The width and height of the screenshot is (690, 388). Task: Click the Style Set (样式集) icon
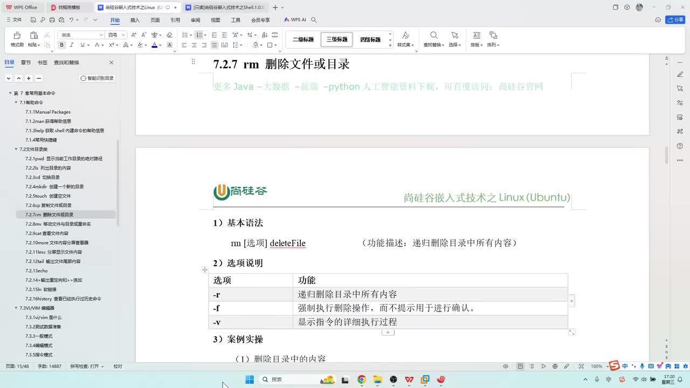(405, 36)
